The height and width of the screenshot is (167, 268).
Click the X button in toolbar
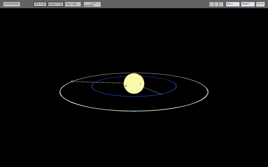click(221, 4)
